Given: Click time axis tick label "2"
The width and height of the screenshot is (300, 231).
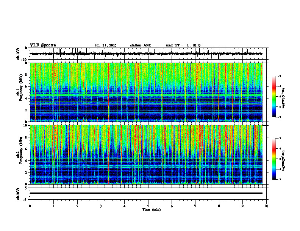Looking at the screenshot, I should [77, 206].
